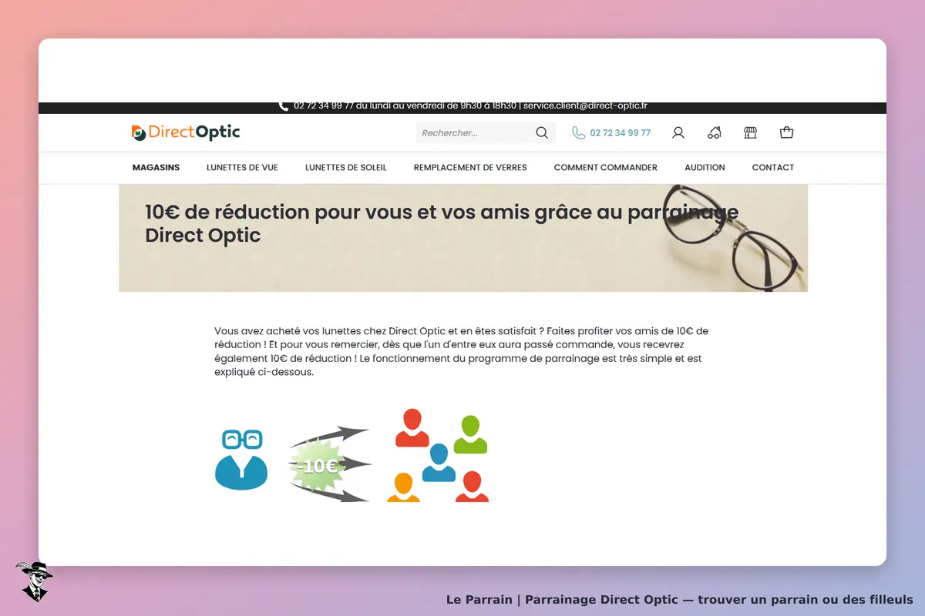
Task: Open the LUNETTES DE VUE menu
Action: click(242, 167)
